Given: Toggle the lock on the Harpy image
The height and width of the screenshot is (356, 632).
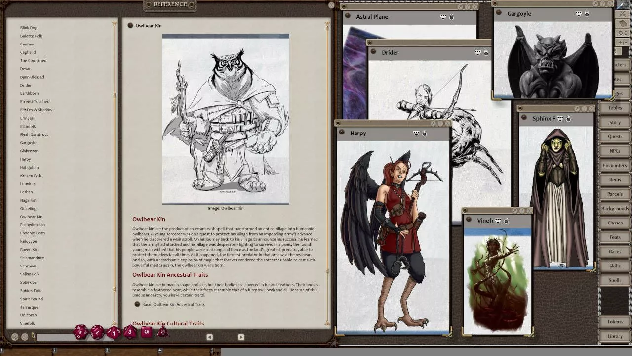Looking at the screenshot, I should click(424, 133).
